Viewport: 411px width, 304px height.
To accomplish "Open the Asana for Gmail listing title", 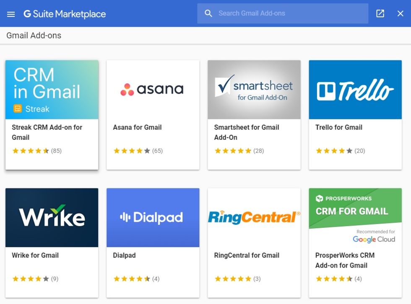I will [x=137, y=127].
